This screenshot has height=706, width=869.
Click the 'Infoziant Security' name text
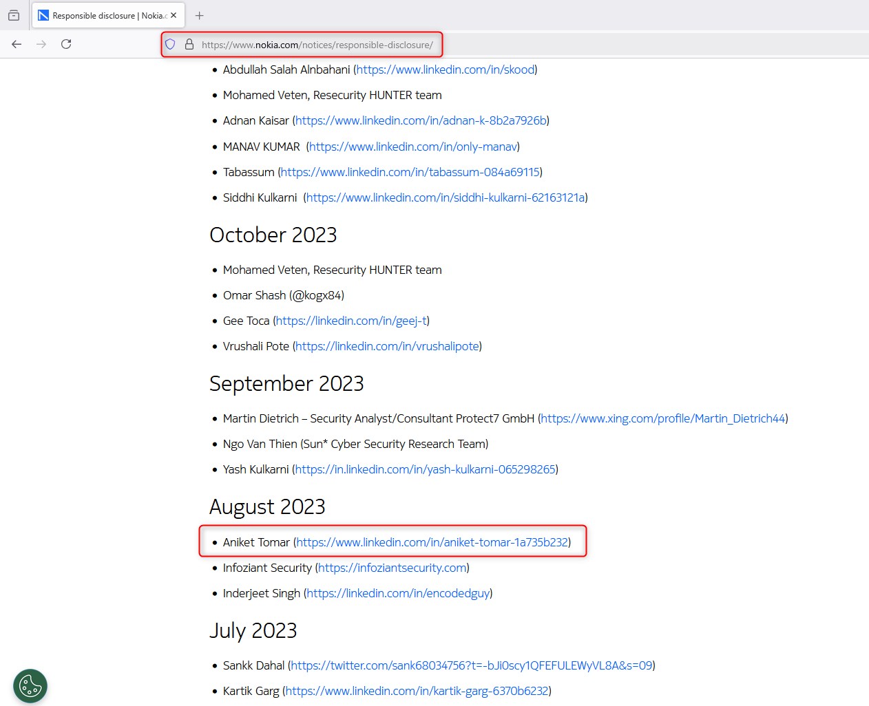coord(267,568)
